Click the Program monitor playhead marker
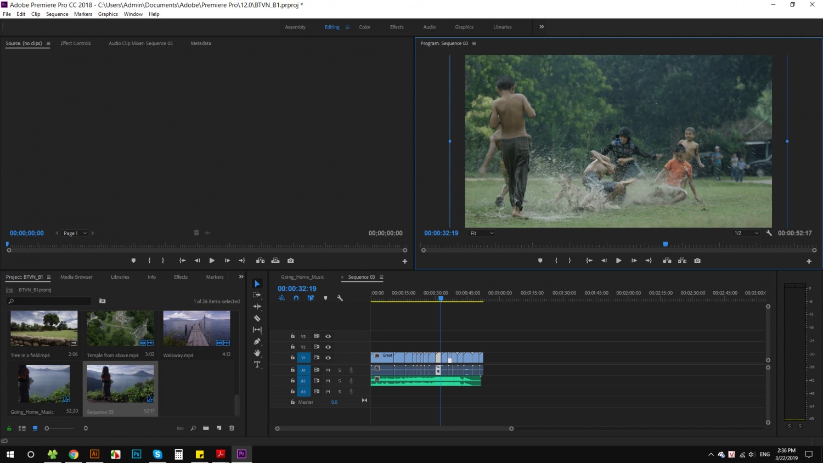Viewport: 823px width, 463px height. [666, 244]
